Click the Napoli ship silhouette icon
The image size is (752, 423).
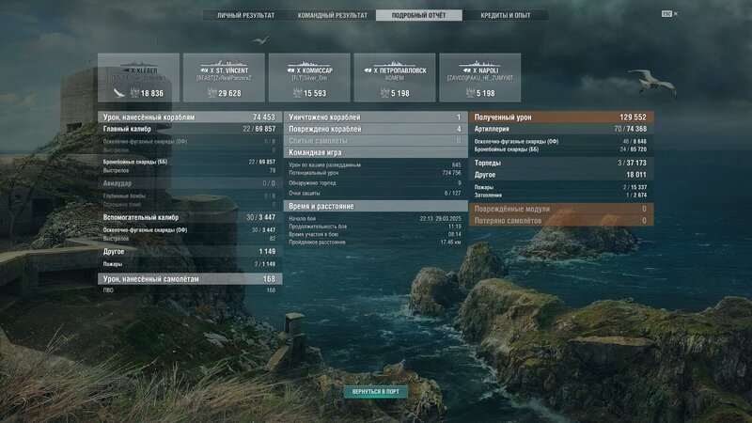tap(480, 63)
